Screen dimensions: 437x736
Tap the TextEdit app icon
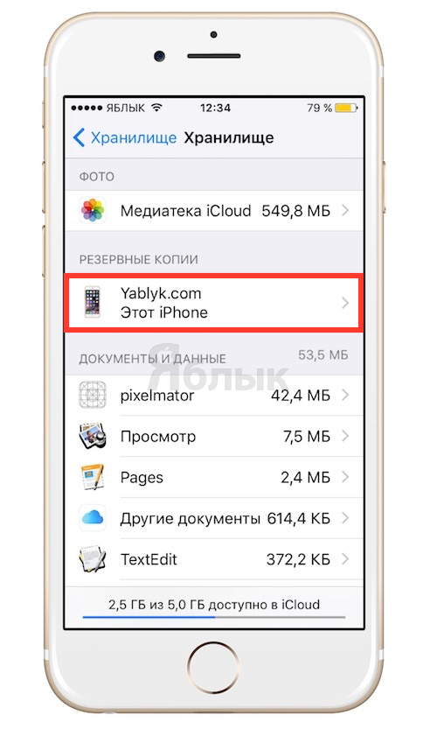pos(93,559)
